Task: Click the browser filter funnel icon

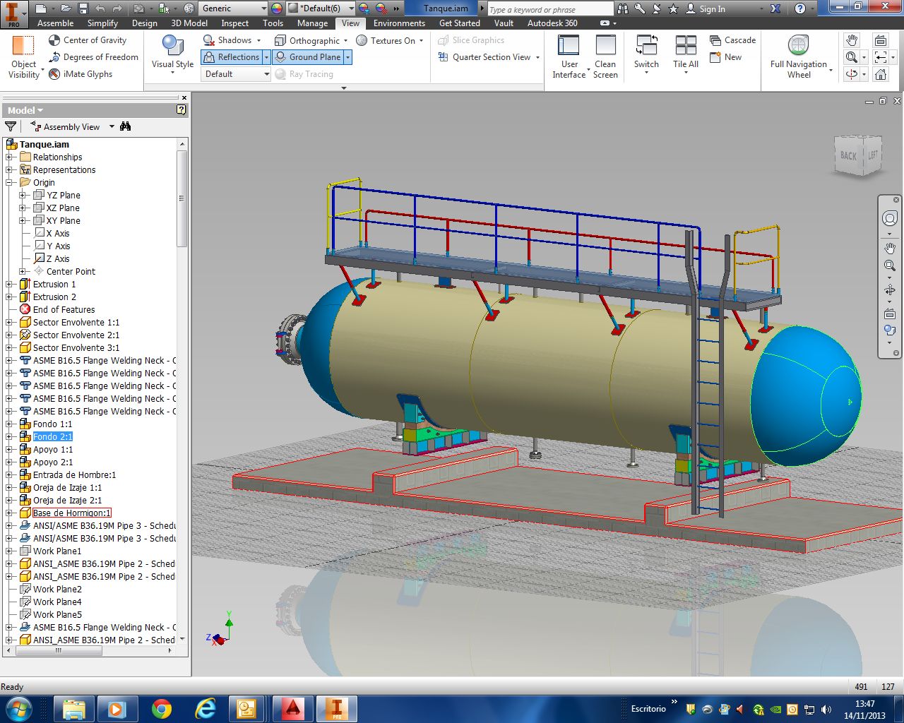Action: coord(11,126)
